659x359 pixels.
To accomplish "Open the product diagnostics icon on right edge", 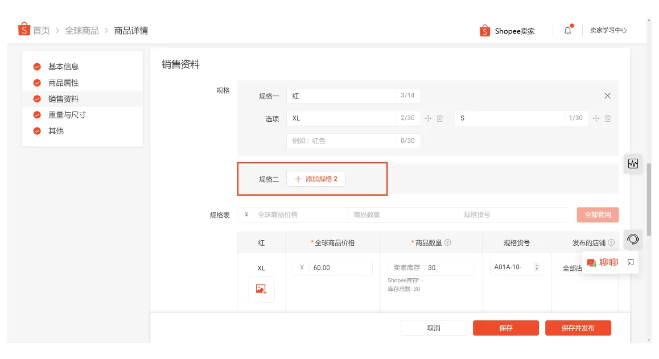I will click(x=633, y=164).
